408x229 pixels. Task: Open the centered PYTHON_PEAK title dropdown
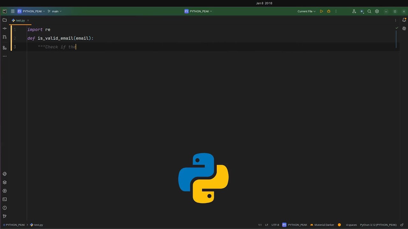pyautogui.click(x=198, y=11)
